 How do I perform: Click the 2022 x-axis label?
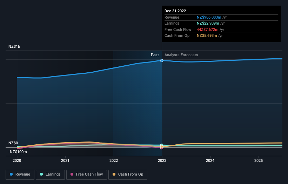pos(114,161)
